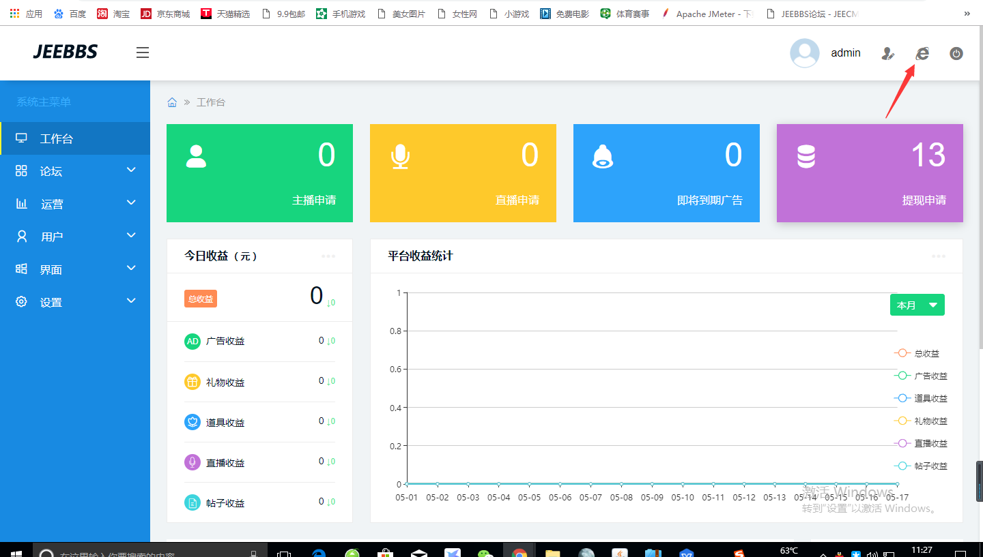Expand the 论坛 sidebar menu

pyautogui.click(x=75, y=171)
